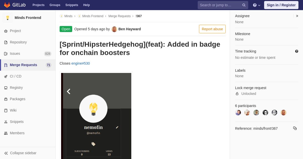Select the Merge Requests sidebar icon
This screenshot has width=303, height=159.
pos(6,65)
